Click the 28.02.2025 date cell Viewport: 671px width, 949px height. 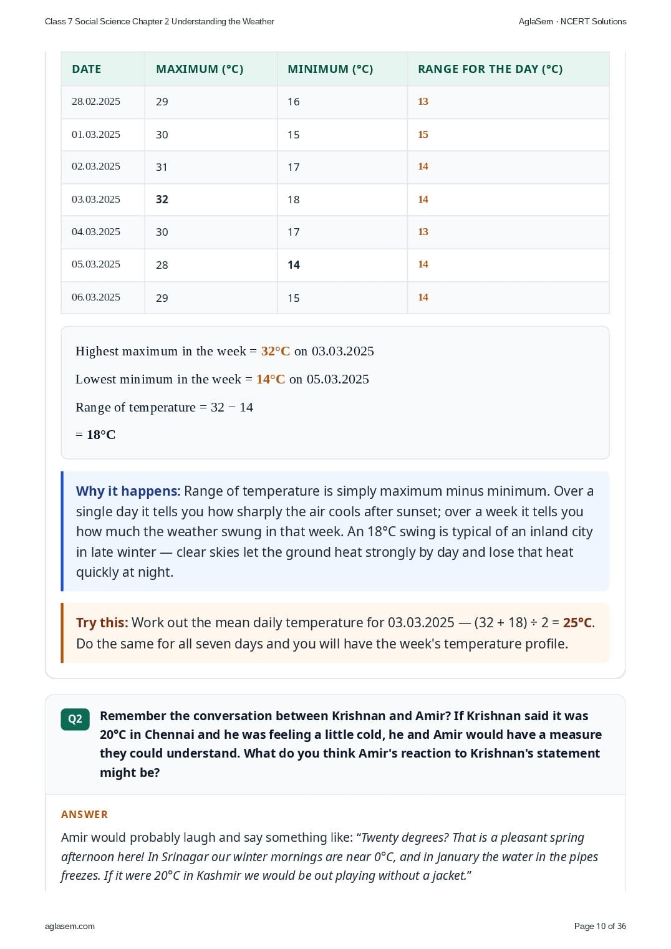pos(96,102)
